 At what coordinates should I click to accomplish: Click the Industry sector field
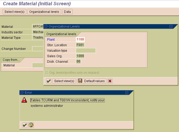click(38, 32)
